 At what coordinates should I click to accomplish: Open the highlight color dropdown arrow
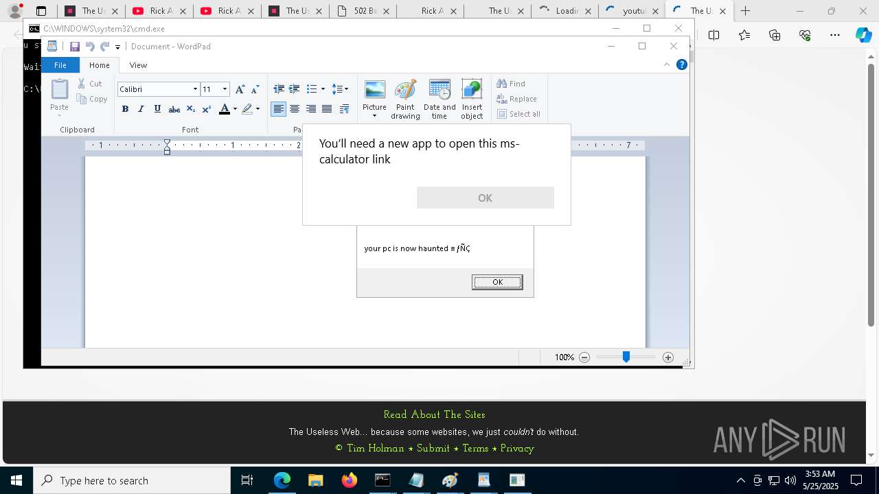[x=258, y=109]
